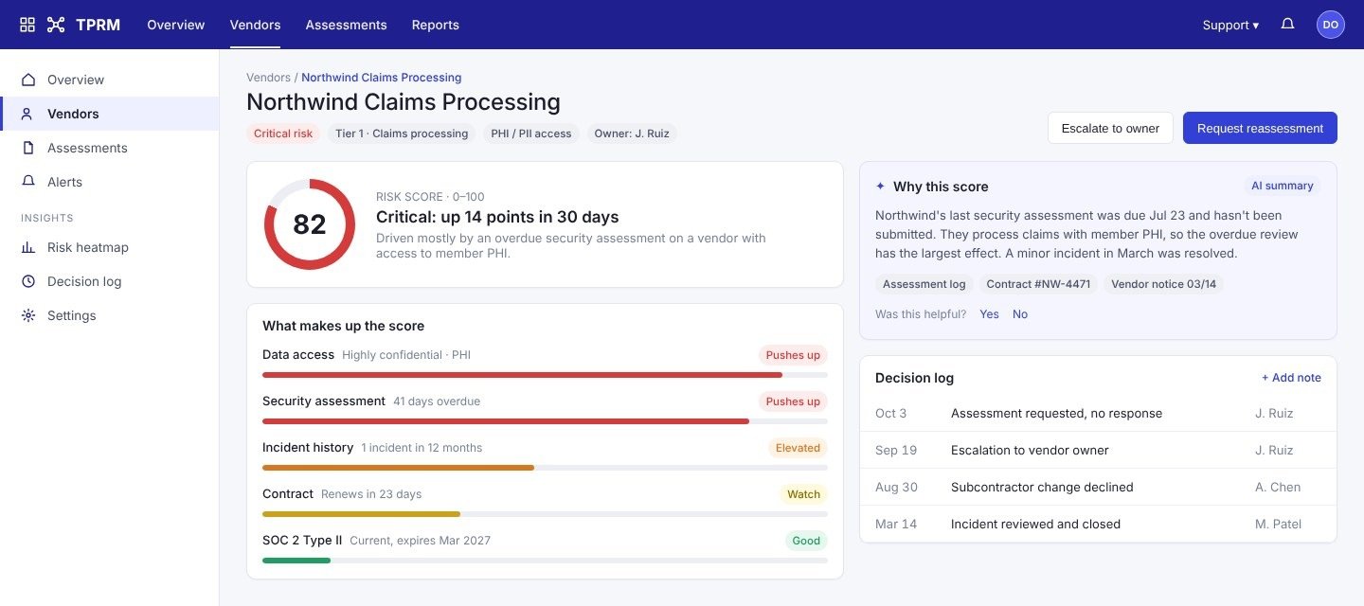1364x606 pixels.
Task: Expand the Support dropdown menu
Action: [1230, 25]
